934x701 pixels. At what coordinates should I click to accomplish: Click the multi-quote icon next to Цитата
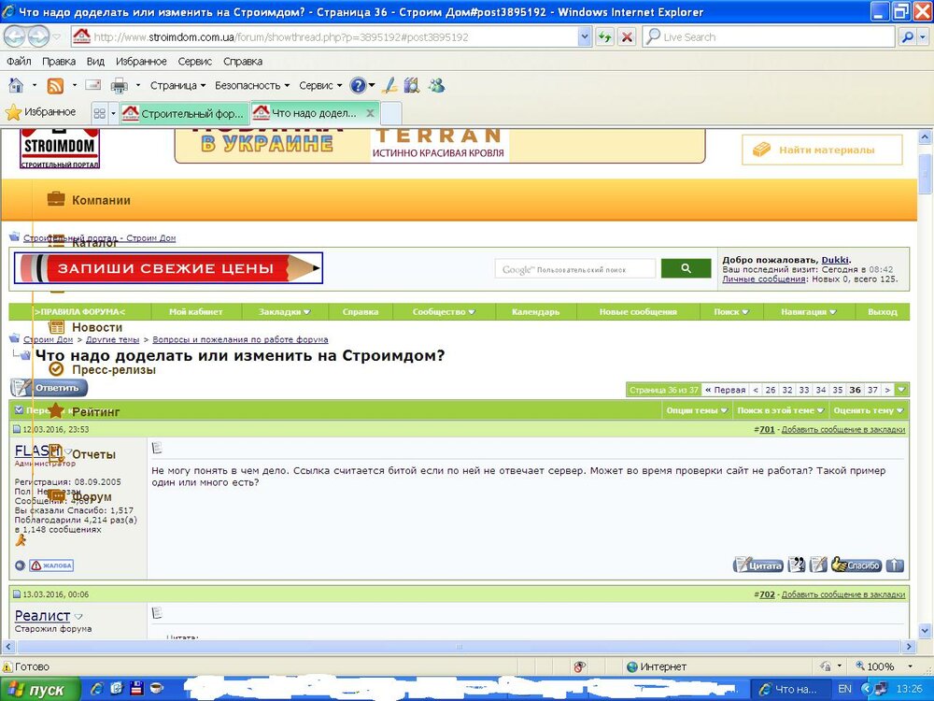pos(797,565)
